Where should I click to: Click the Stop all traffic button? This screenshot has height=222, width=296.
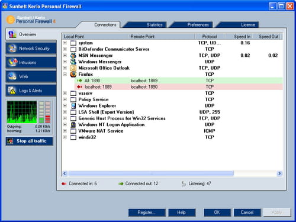(30, 141)
